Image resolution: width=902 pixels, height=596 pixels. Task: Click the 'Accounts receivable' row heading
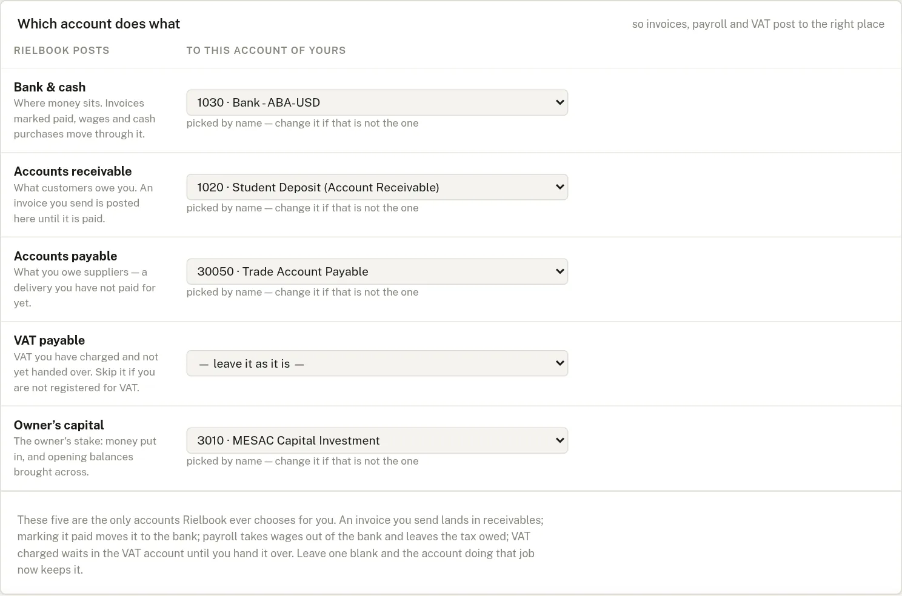coord(73,171)
